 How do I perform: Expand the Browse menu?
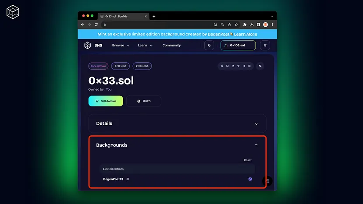121,46
